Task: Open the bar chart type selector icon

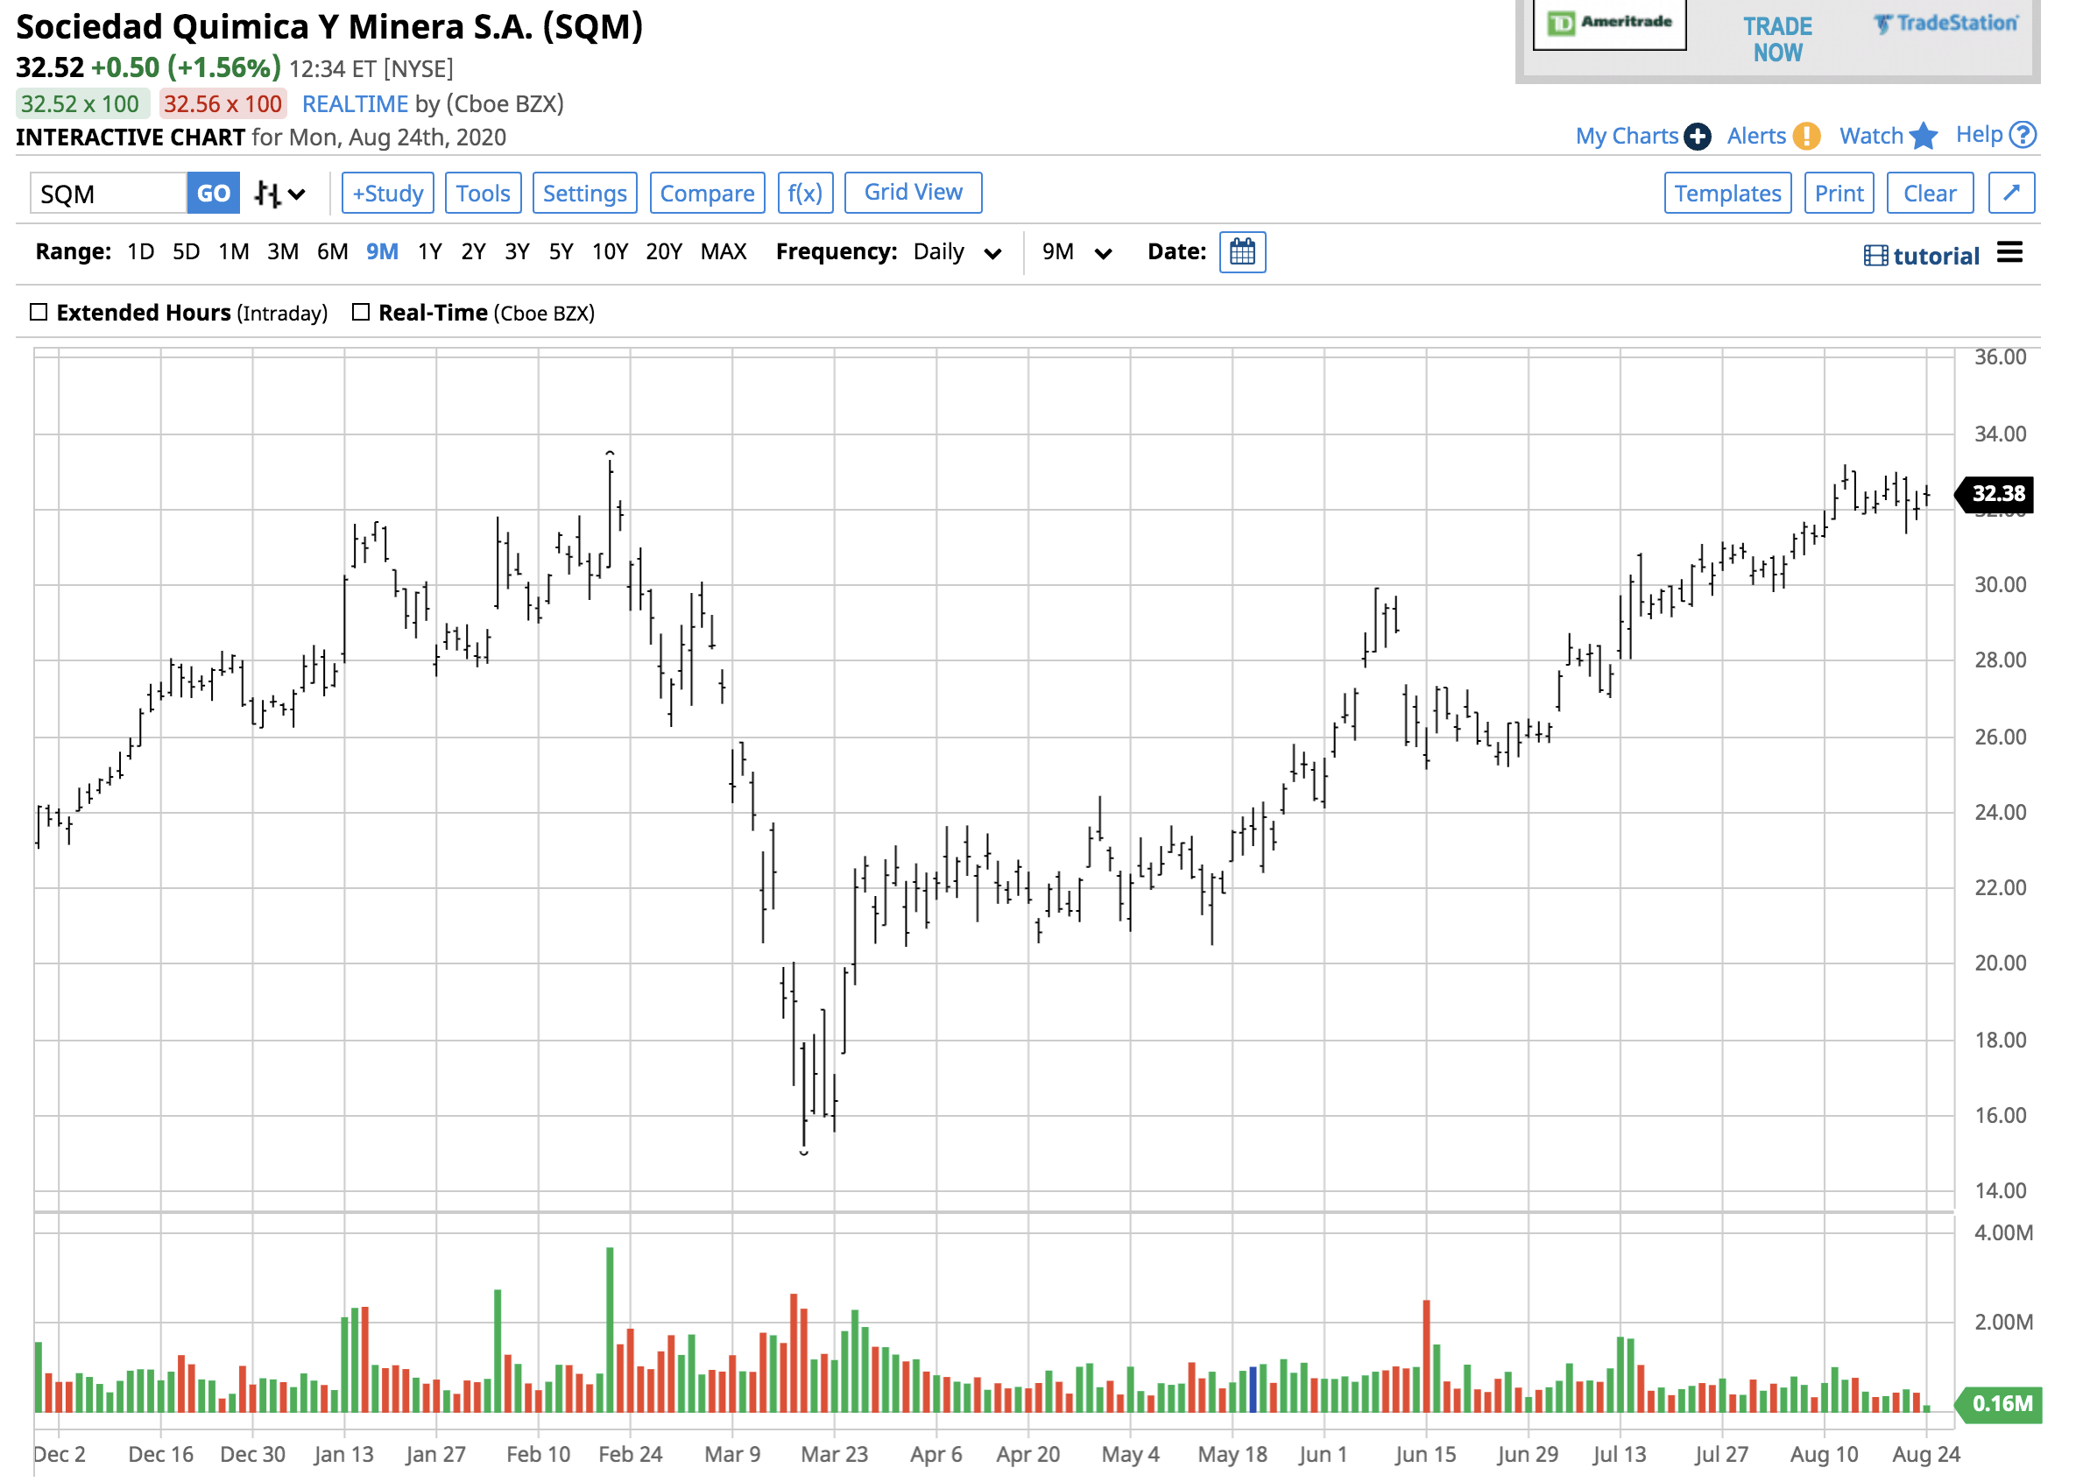Action: [279, 194]
